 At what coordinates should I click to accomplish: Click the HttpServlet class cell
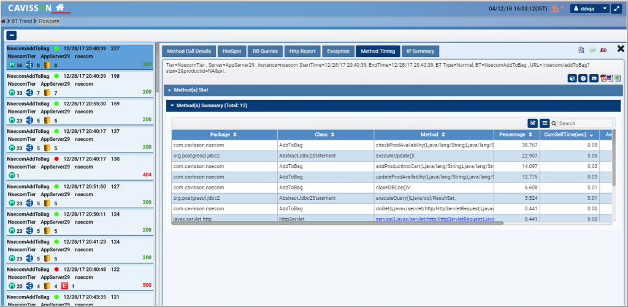click(326, 219)
